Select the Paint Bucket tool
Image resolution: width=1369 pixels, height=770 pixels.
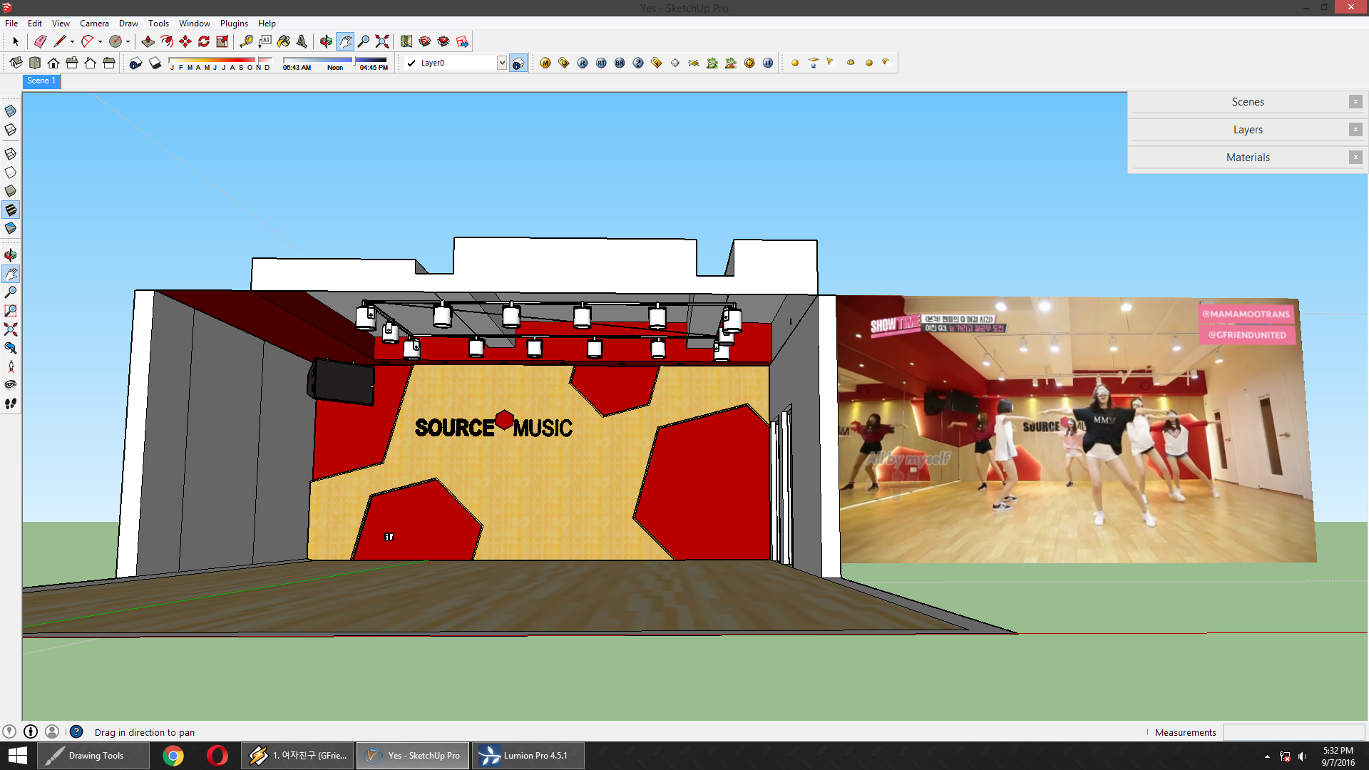coord(283,41)
